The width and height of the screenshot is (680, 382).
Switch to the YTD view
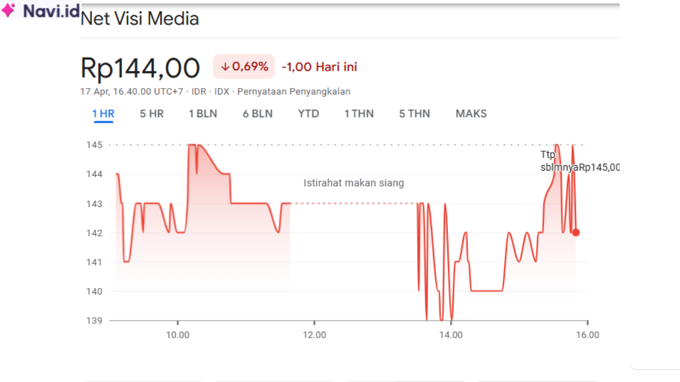pos(308,113)
